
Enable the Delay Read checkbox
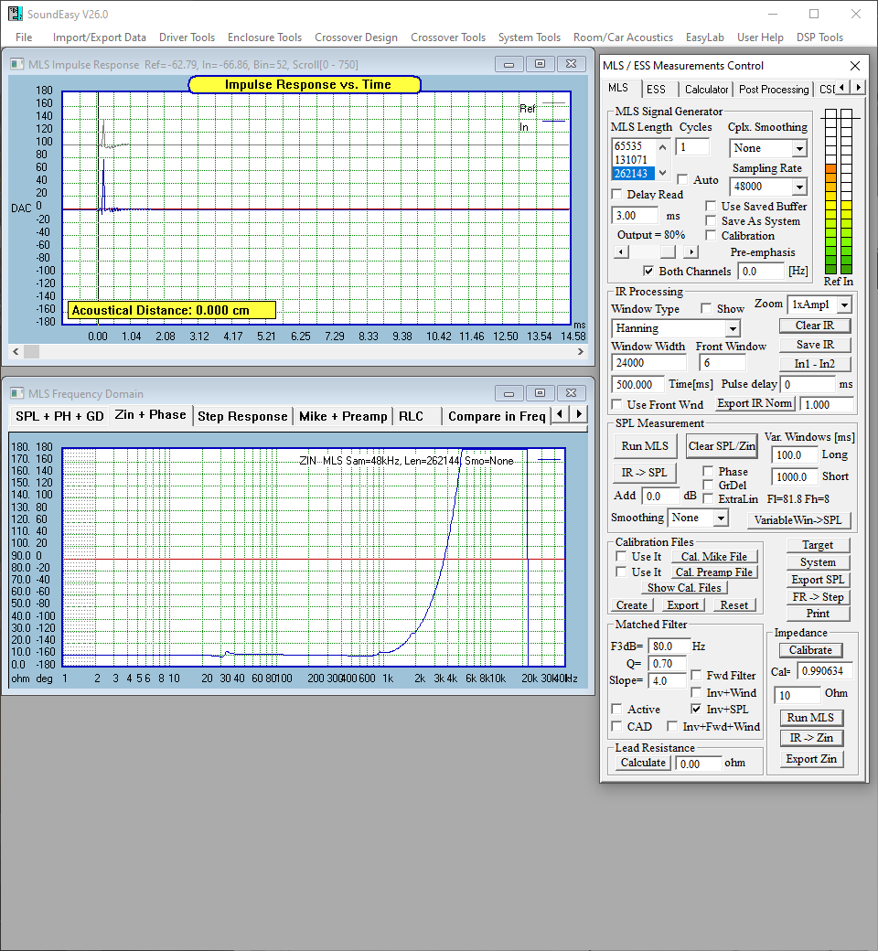point(617,195)
